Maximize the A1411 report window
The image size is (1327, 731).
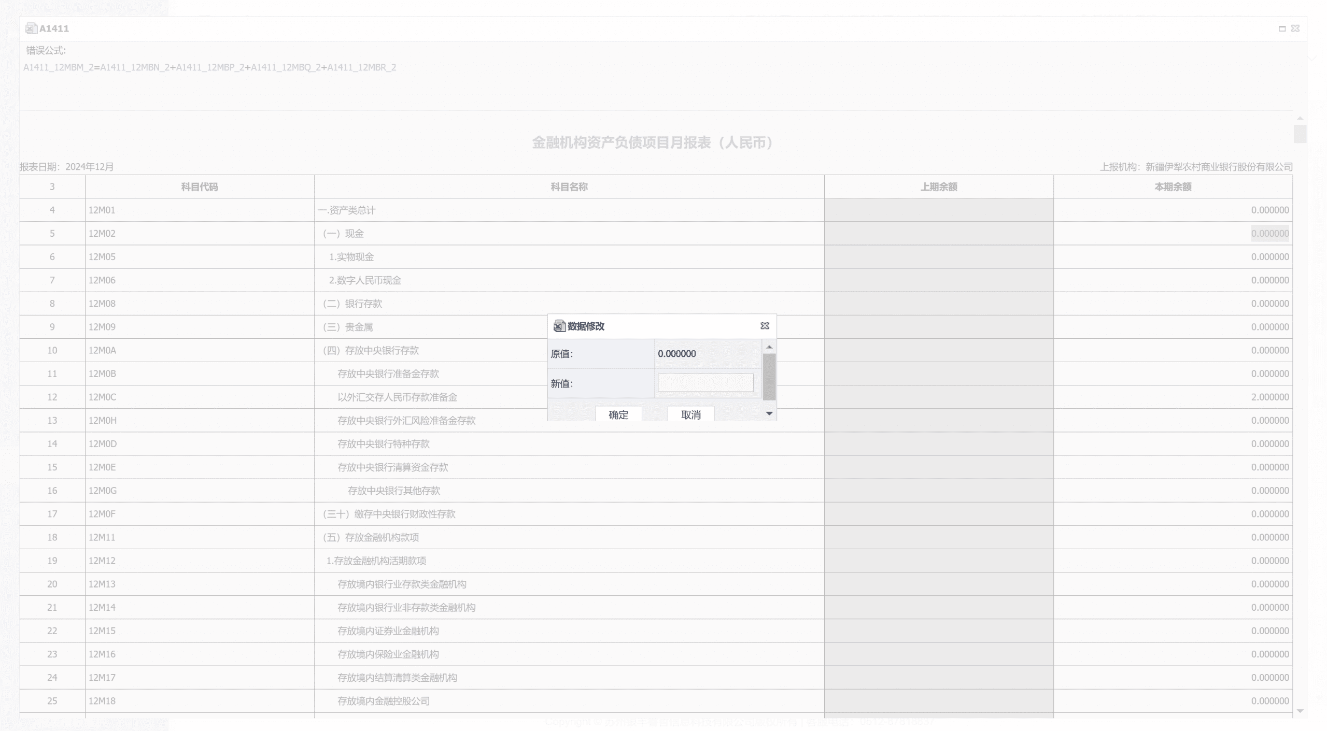pos(1282,28)
